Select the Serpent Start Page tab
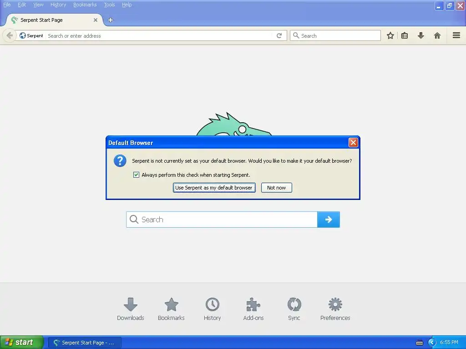 54,20
